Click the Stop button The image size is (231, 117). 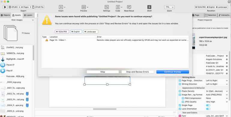(x=103, y=72)
